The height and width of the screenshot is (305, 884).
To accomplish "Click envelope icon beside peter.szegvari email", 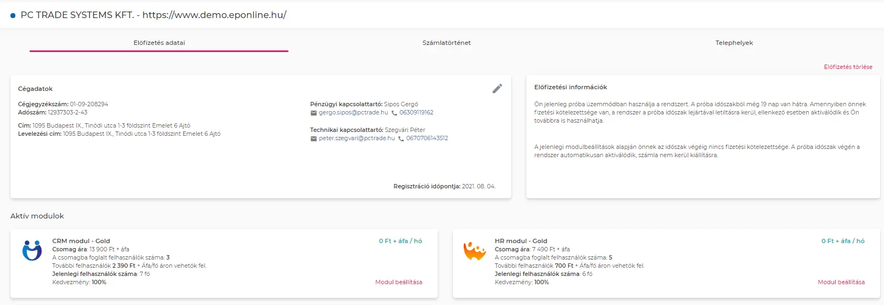I will (314, 139).
